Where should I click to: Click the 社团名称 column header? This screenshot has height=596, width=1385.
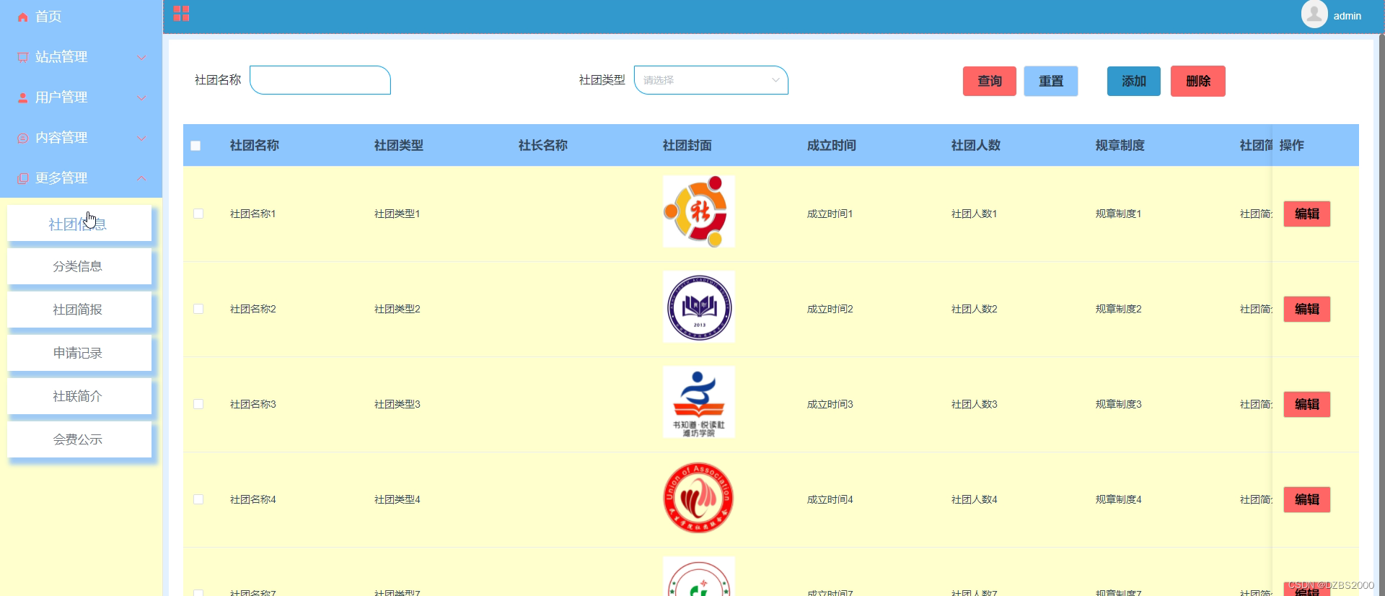coord(254,146)
